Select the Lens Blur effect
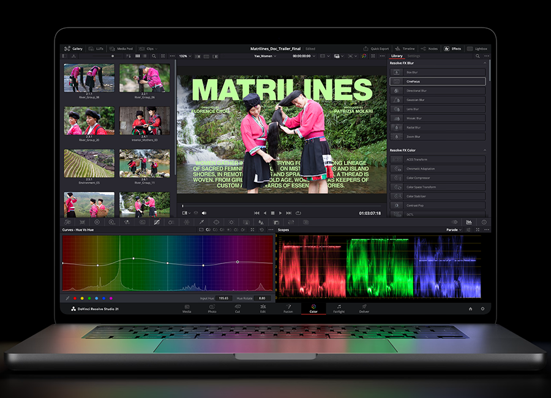Viewport: 551px width, 398px height. point(438,109)
